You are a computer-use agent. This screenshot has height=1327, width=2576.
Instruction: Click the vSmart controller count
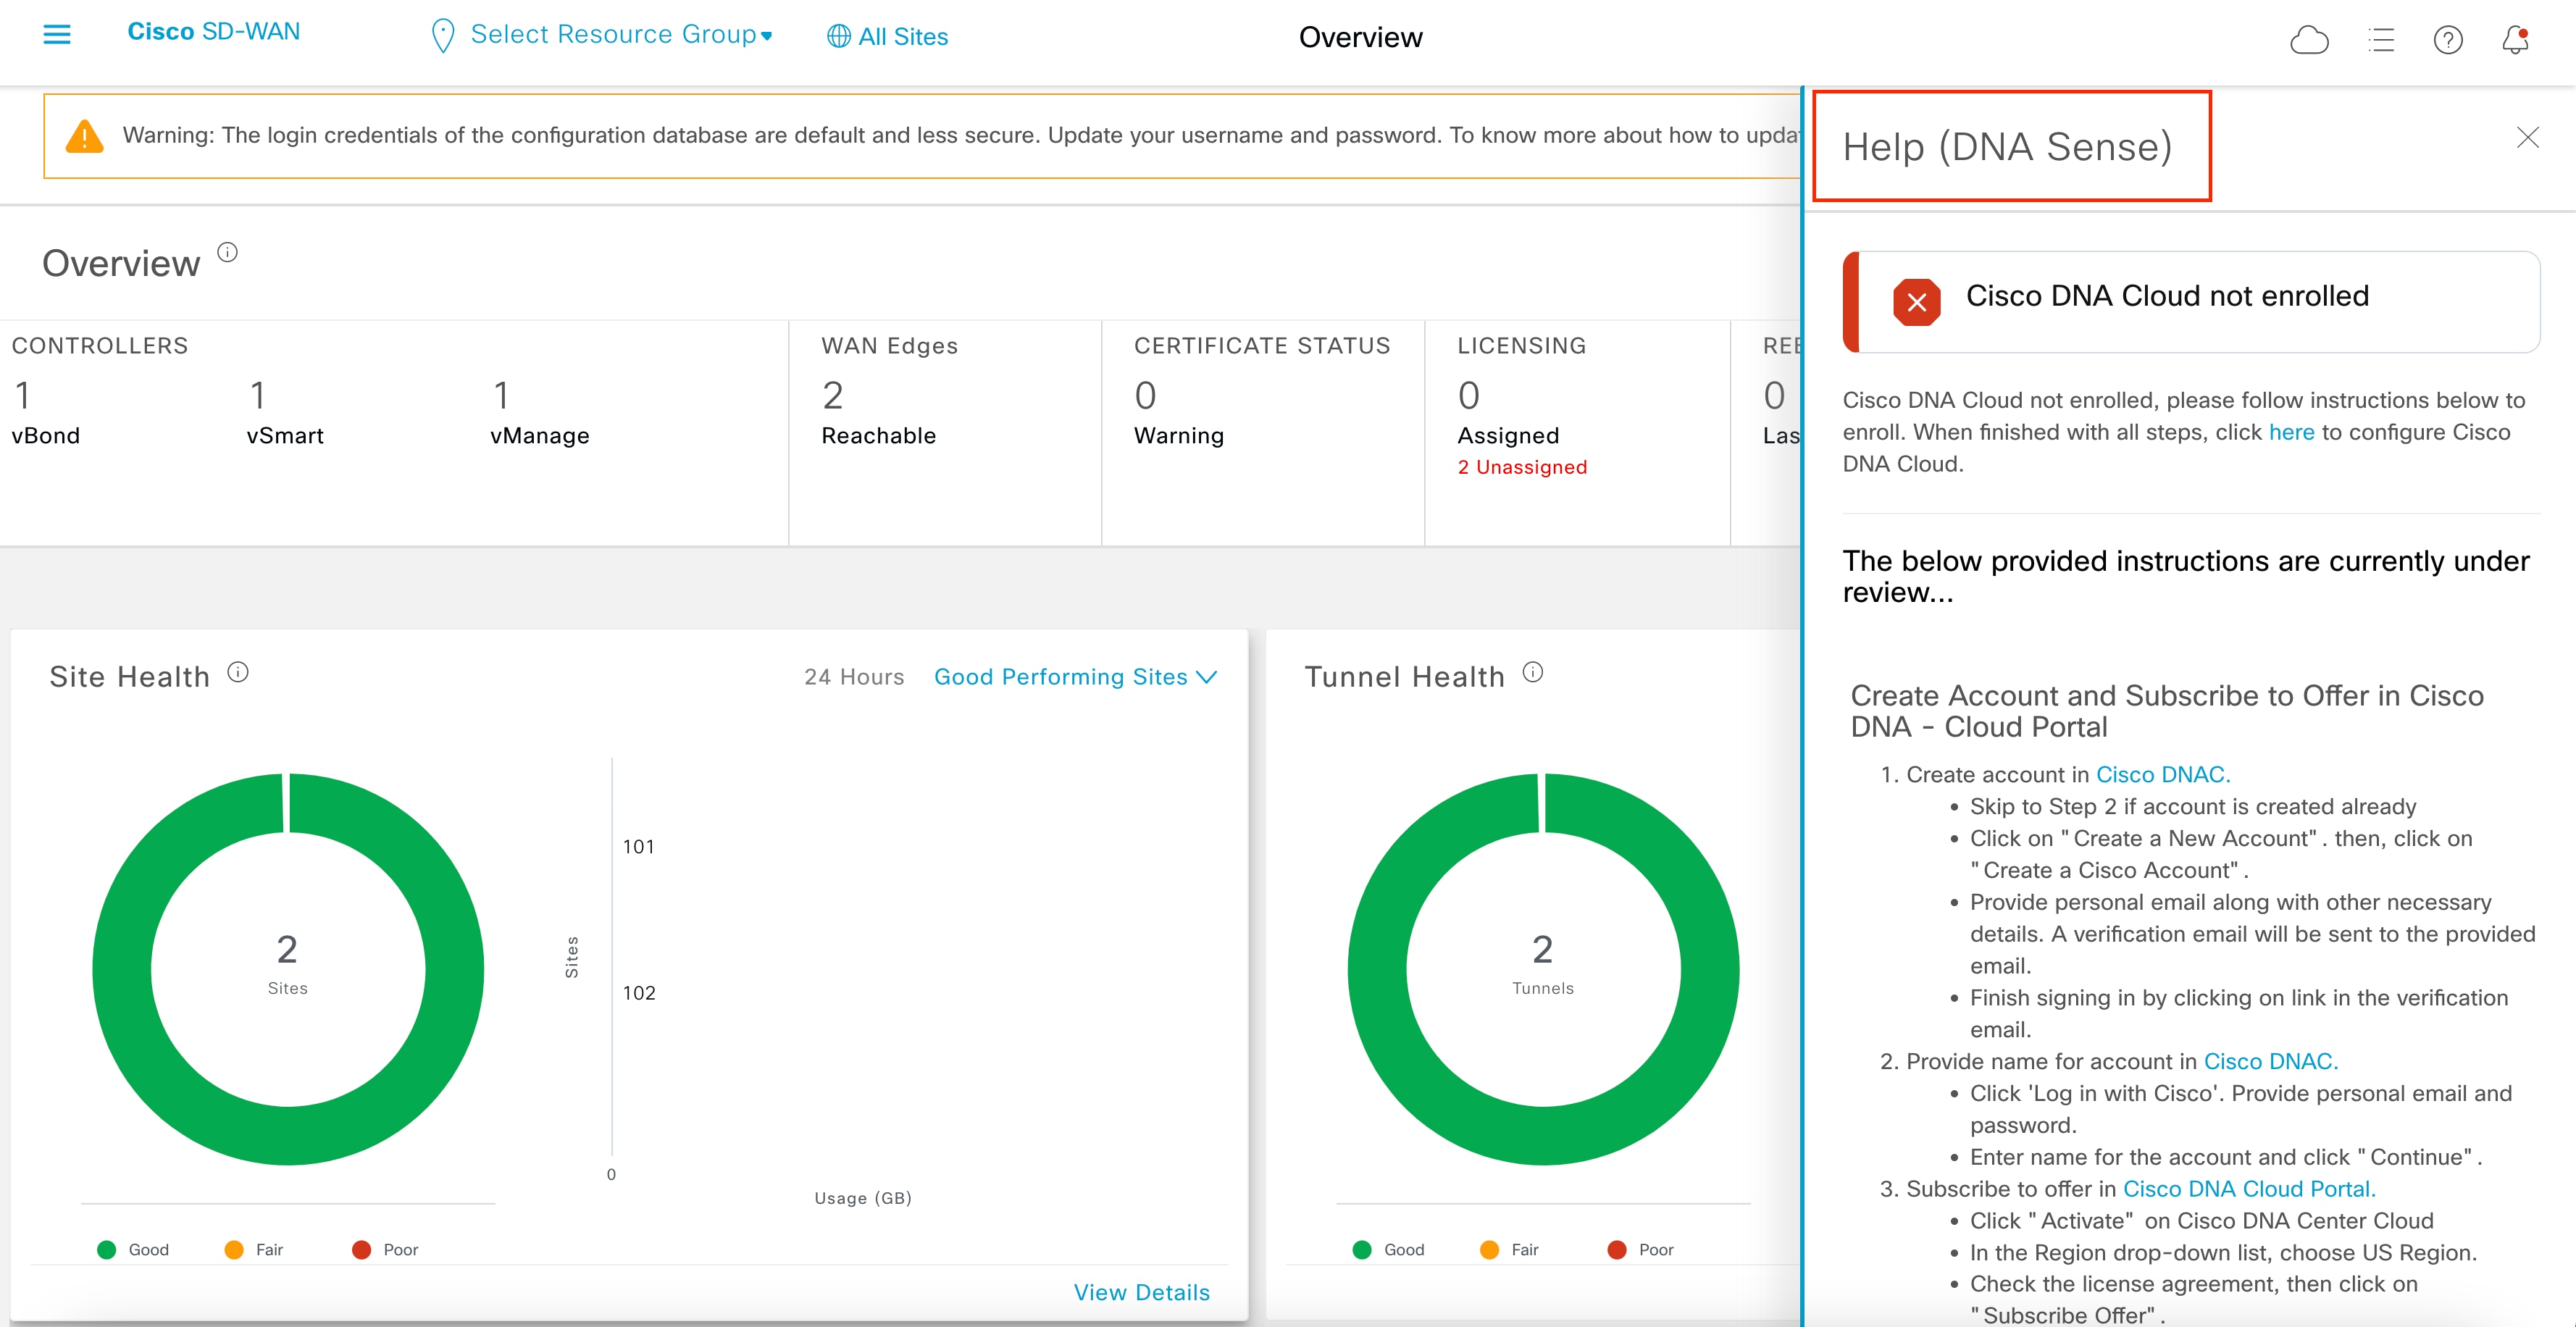tap(258, 396)
